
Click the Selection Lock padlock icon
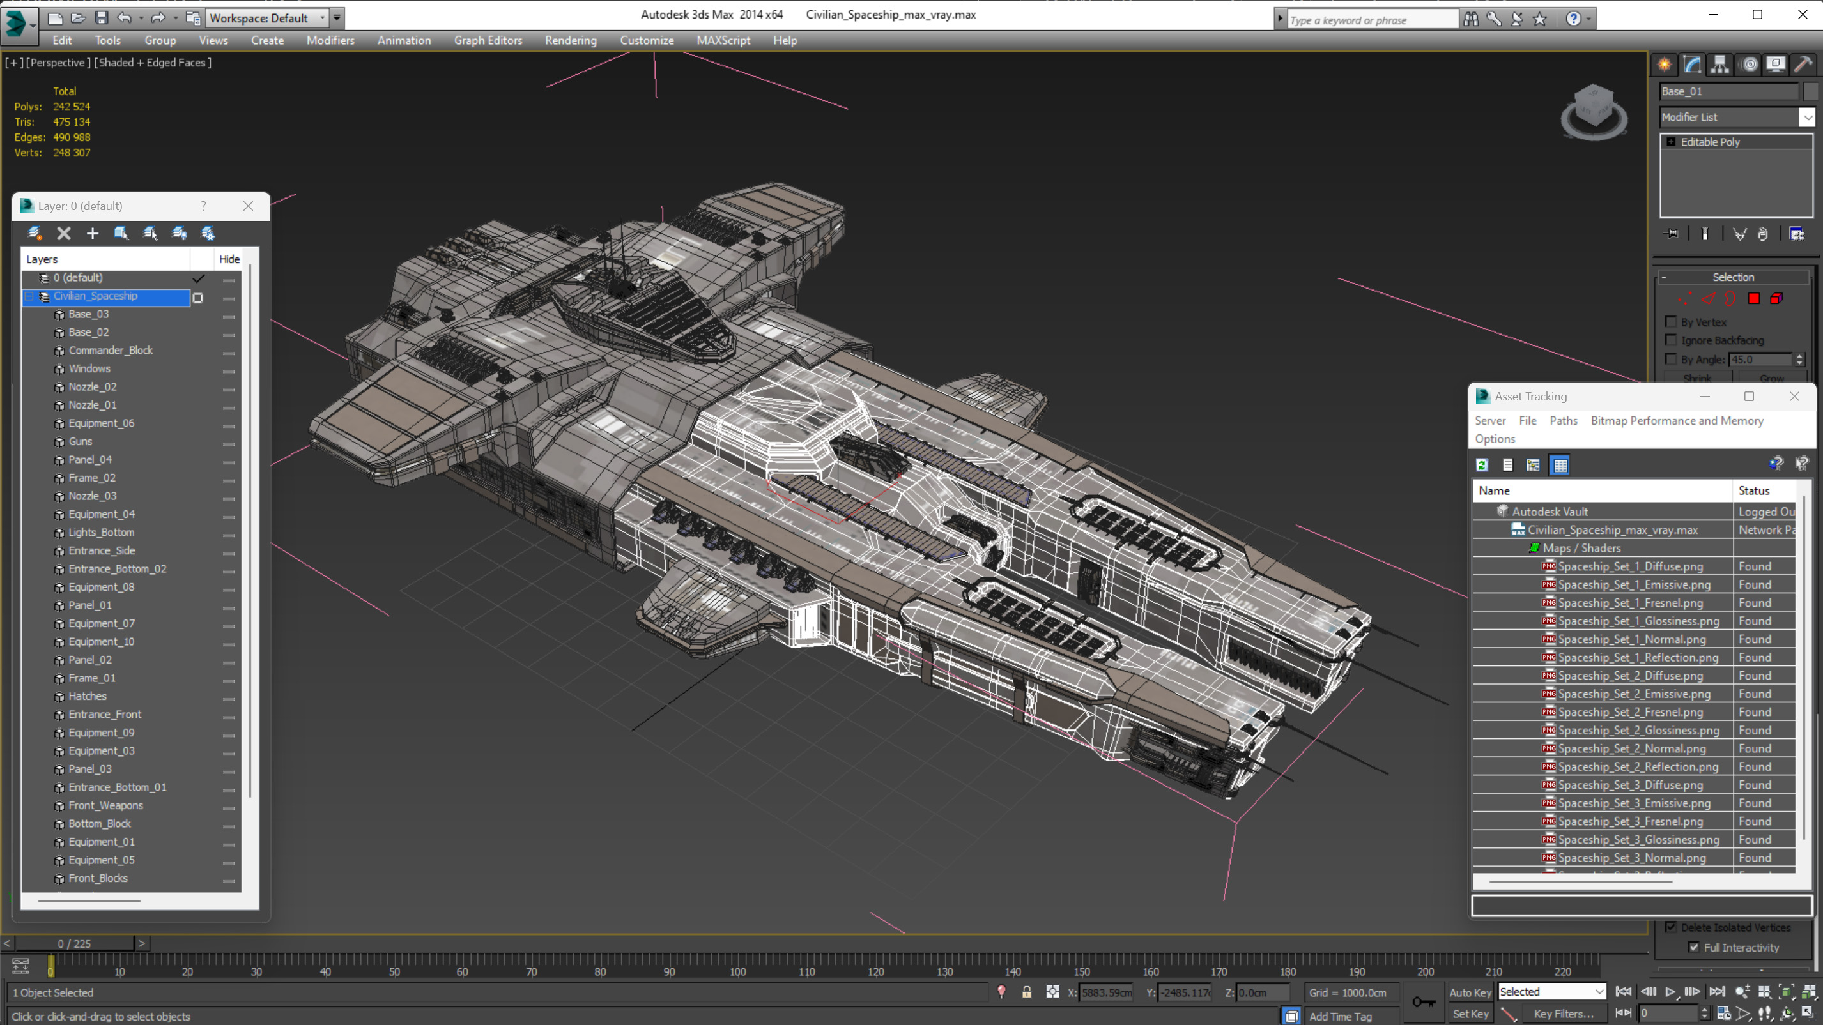click(1027, 992)
